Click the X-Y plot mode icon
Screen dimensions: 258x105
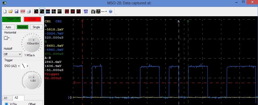54,11
